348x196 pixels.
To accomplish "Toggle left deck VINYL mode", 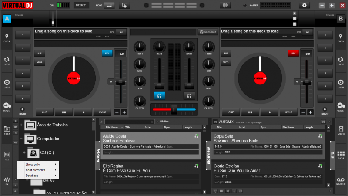I will pyautogui.click(x=40, y=62).
